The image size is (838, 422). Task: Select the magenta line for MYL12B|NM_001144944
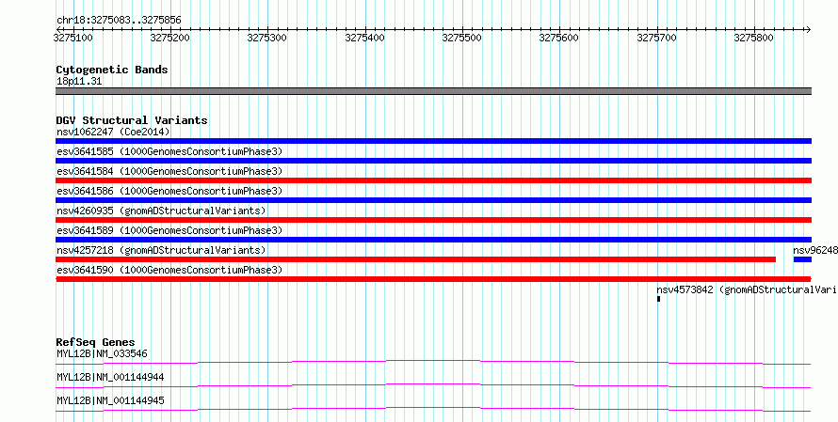(x=433, y=386)
